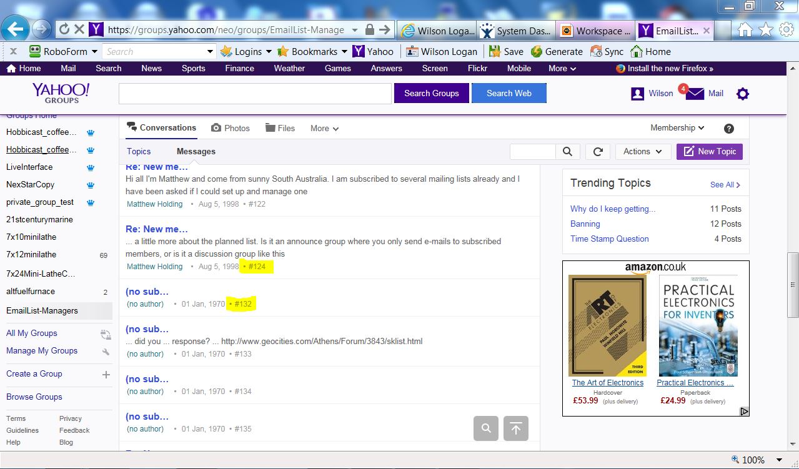Open the Sports link in Yahoo navigation
799x469 pixels.
[x=194, y=69]
